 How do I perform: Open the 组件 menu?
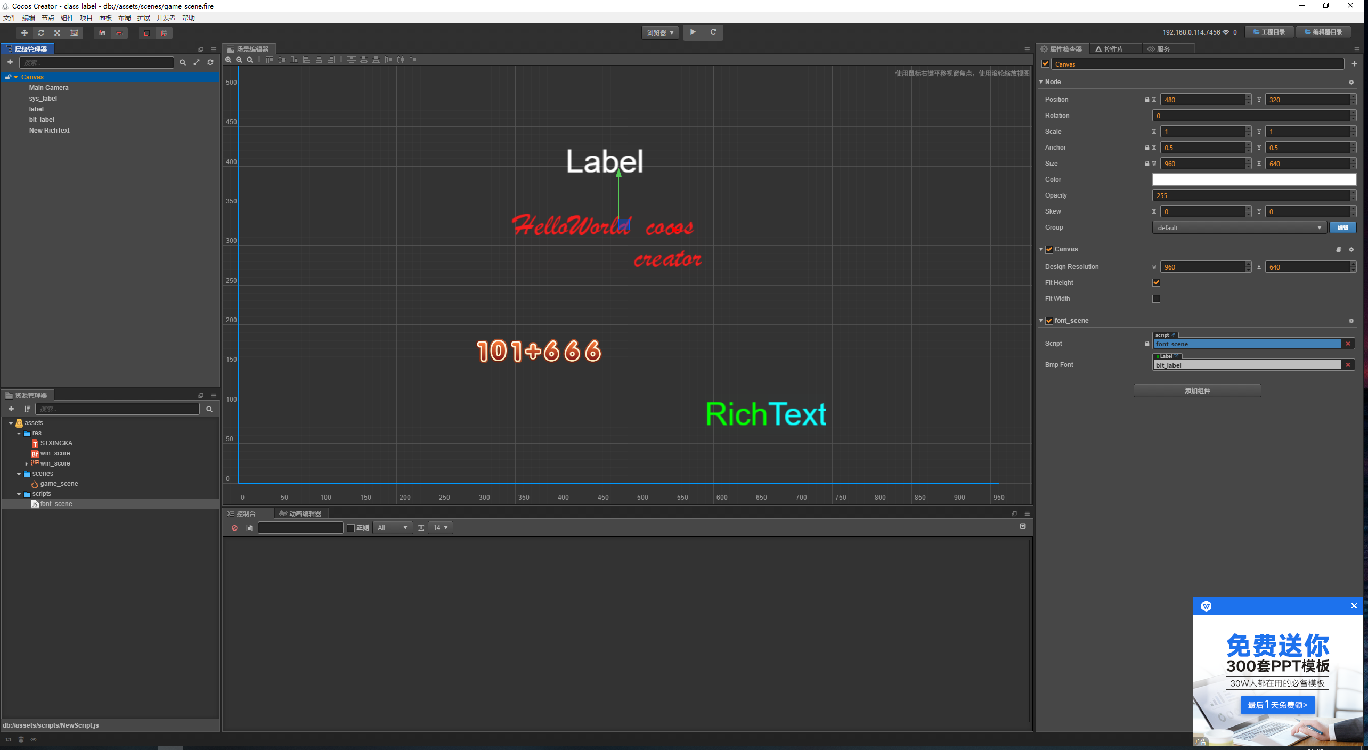pos(67,18)
